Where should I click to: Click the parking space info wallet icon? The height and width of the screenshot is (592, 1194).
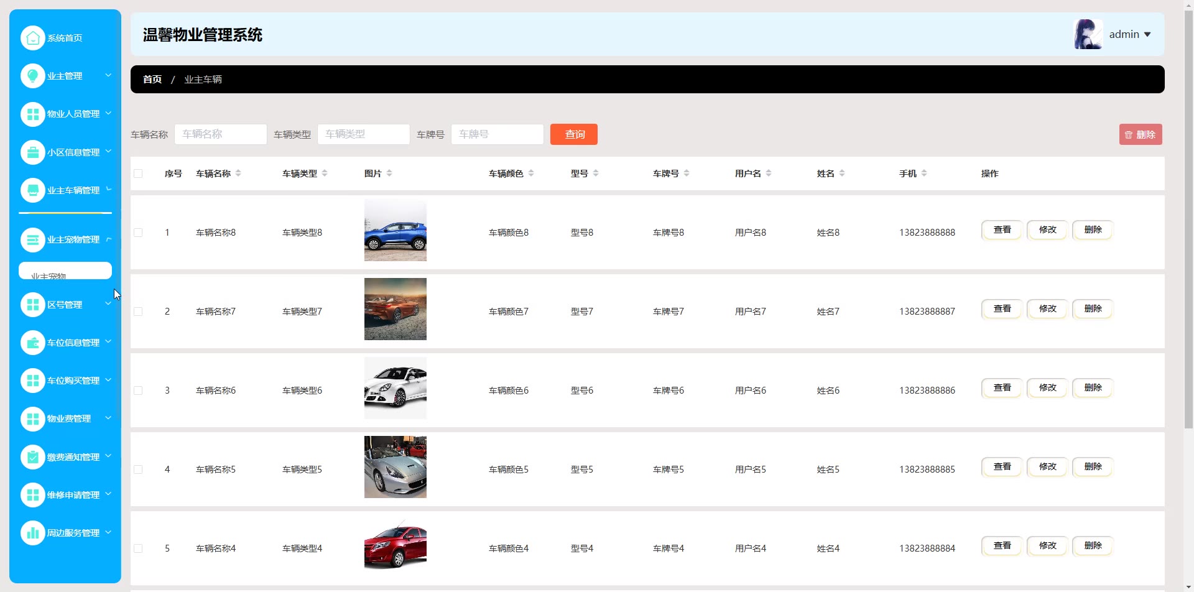pyautogui.click(x=32, y=343)
